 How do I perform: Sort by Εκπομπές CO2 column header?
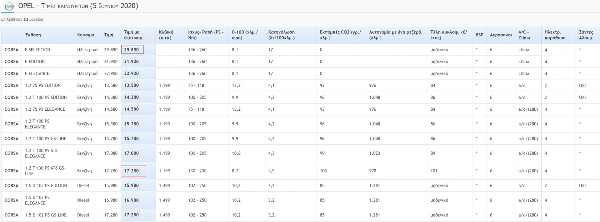click(x=340, y=35)
